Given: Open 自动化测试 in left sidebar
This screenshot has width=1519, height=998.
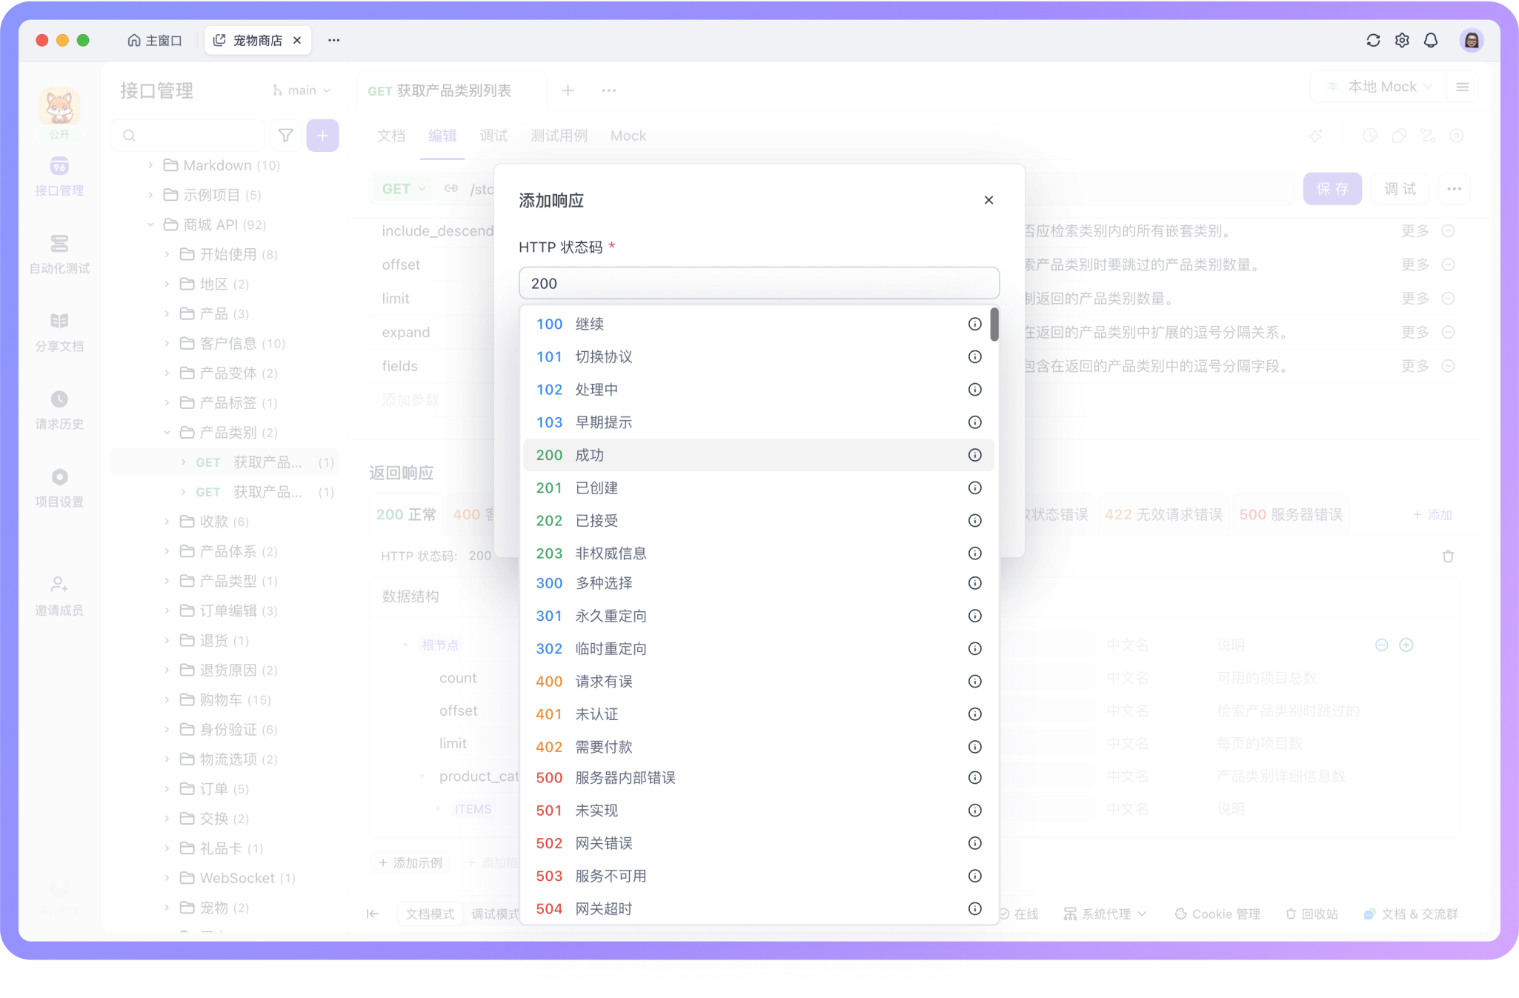Looking at the screenshot, I should click(x=59, y=253).
